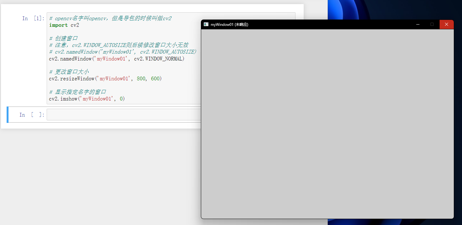Click the cv2.namedWindow WINDOW_NORMAL code line
Image resolution: width=462 pixels, height=225 pixels.
pos(117,59)
